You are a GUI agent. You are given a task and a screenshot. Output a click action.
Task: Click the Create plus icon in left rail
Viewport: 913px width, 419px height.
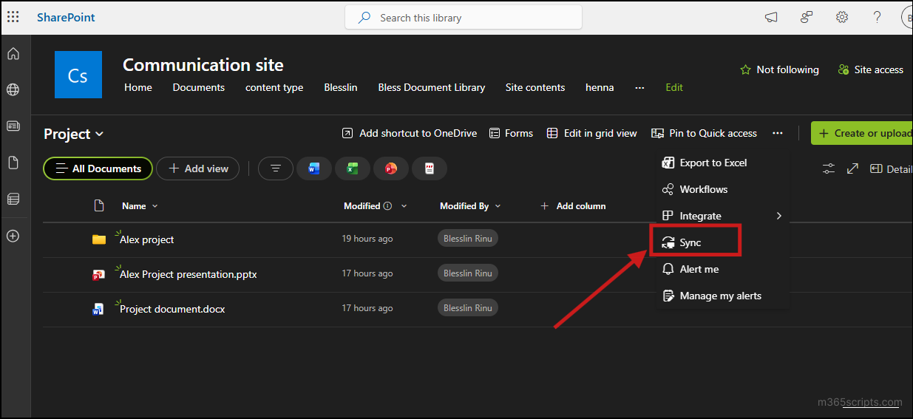(13, 236)
